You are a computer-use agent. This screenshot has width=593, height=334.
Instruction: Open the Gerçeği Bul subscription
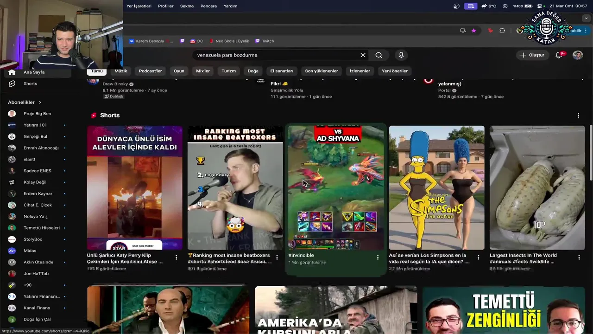[x=37, y=136]
